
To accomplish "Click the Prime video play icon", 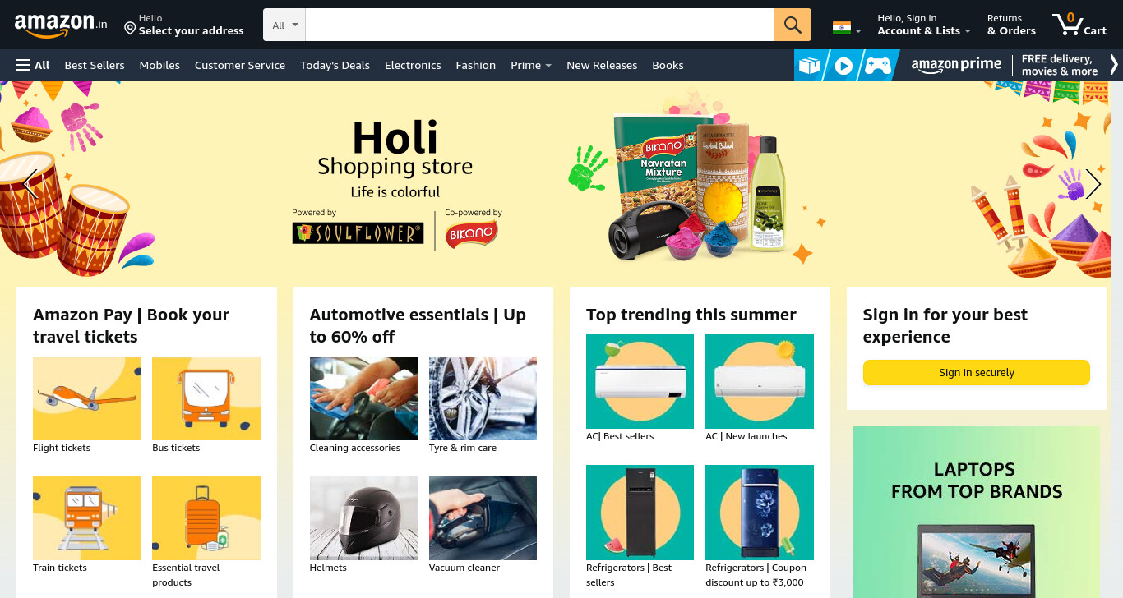I will (x=843, y=66).
